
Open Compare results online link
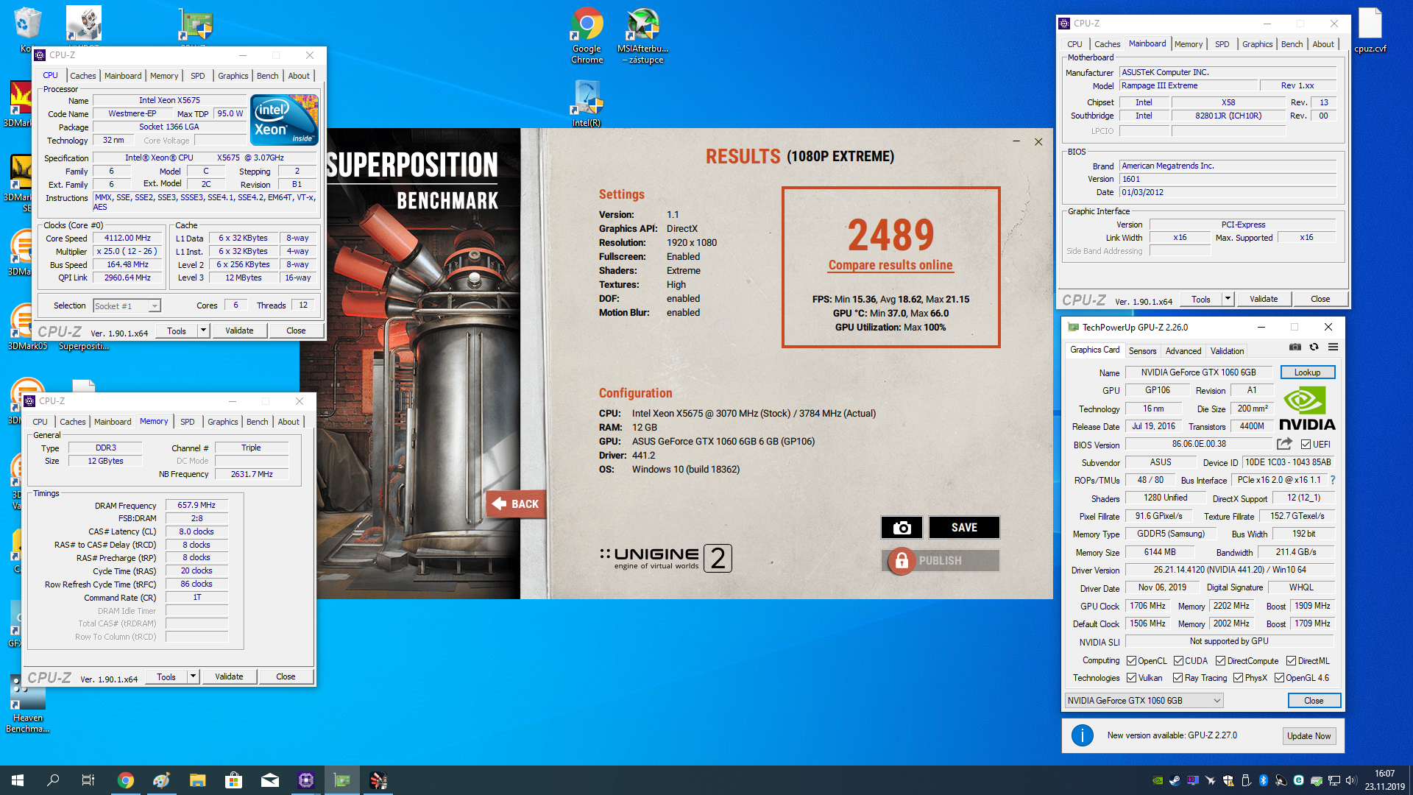[x=890, y=265]
